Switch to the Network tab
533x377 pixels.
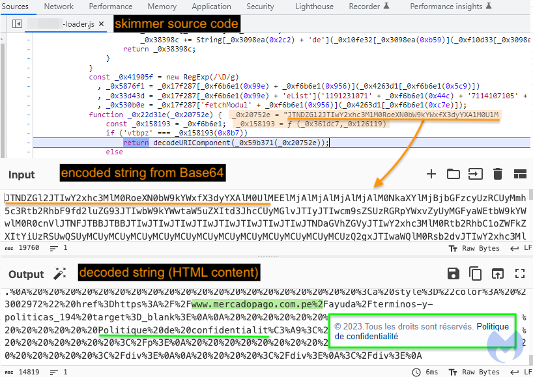point(59,7)
